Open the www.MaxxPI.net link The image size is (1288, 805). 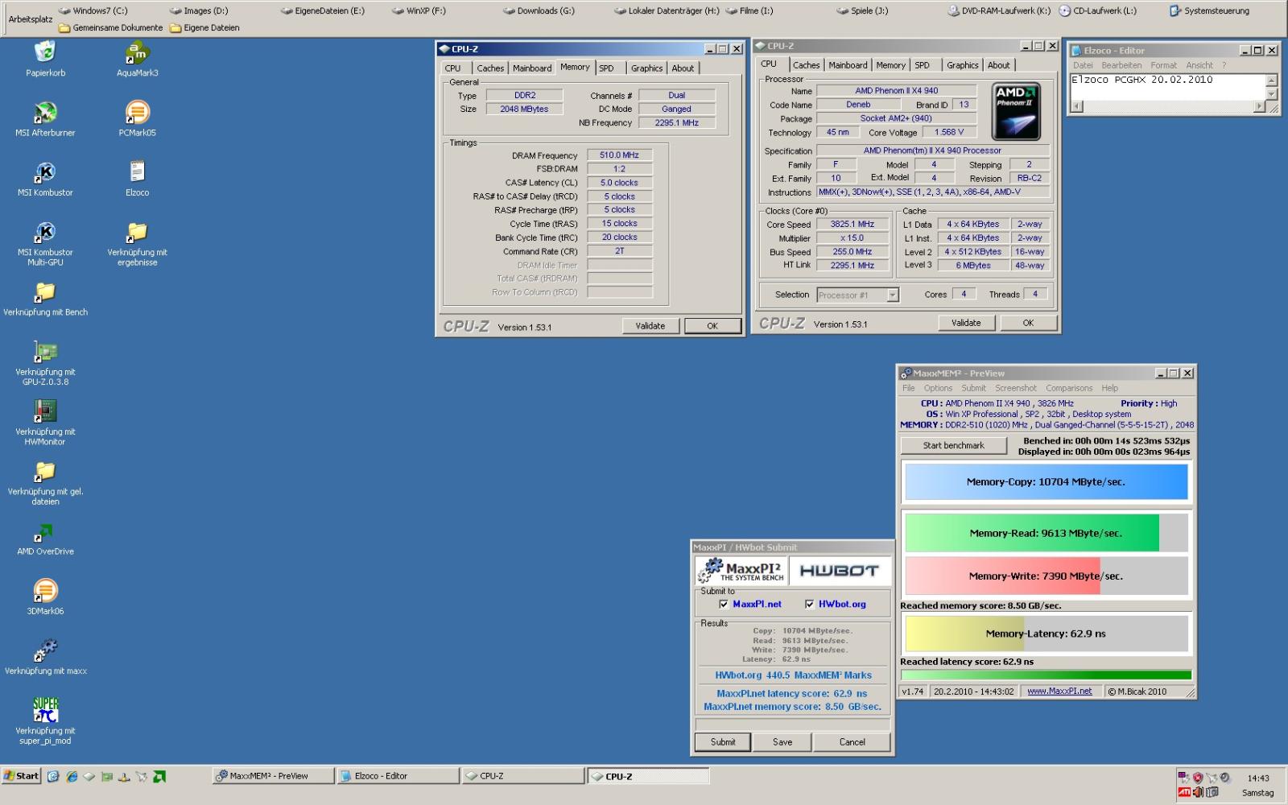point(1059,691)
